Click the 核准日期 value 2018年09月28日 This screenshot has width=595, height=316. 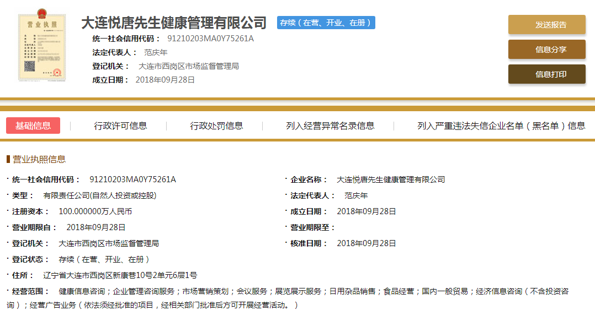tap(366, 243)
